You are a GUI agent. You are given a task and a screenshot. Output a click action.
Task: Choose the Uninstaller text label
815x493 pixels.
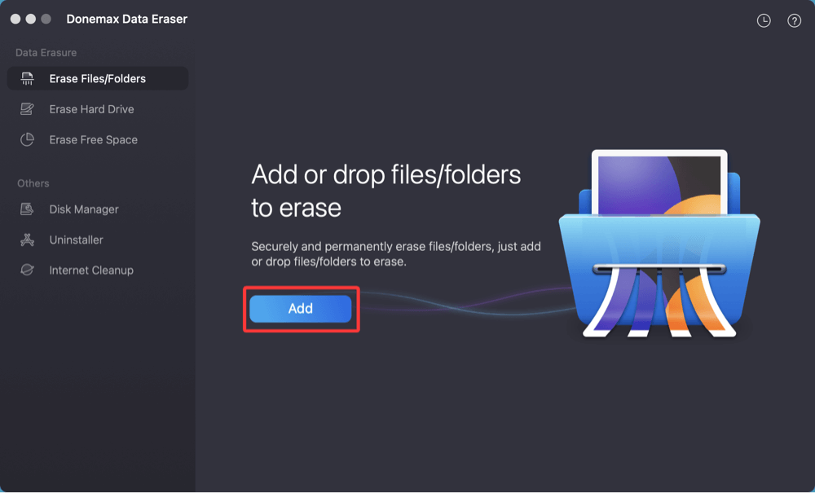pos(76,240)
